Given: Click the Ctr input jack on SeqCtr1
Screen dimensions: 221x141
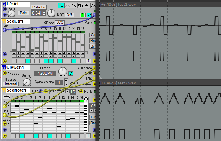Looking at the screenshot, I should click(x=5, y=30).
